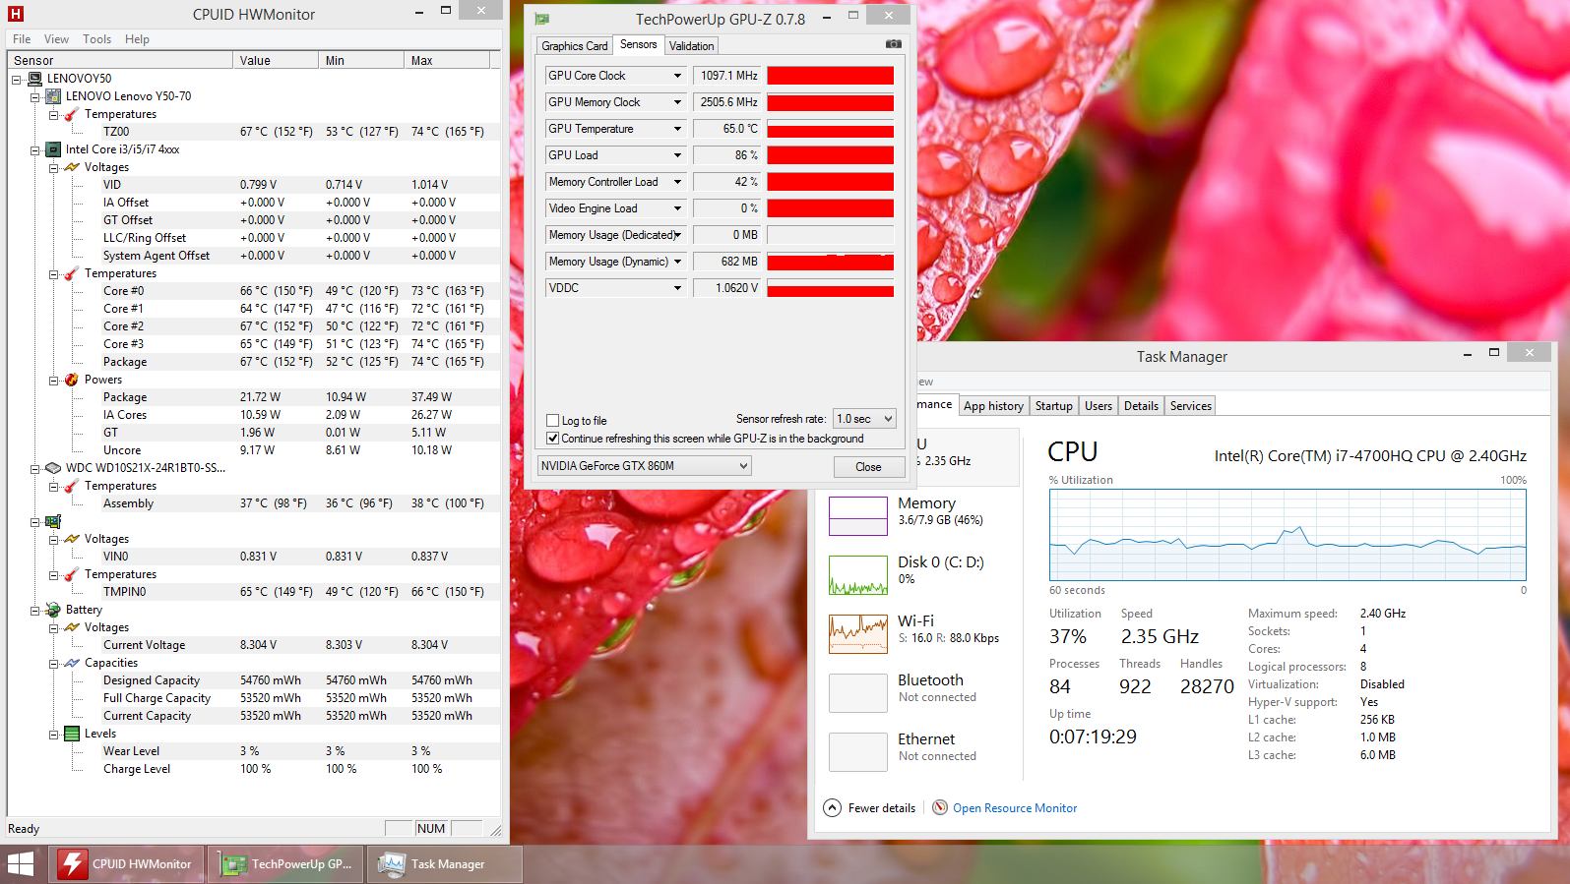
Task: Click the Voltages icon under Intel Core
Action: 72,167
